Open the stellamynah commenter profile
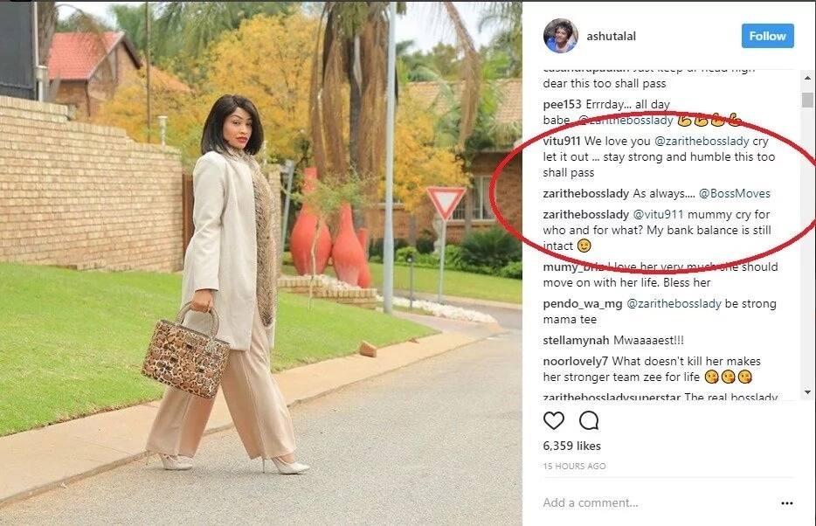This screenshot has width=816, height=526. coord(576,340)
